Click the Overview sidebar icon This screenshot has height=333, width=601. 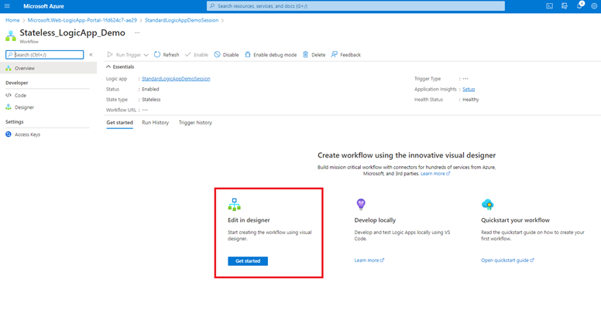(9, 68)
